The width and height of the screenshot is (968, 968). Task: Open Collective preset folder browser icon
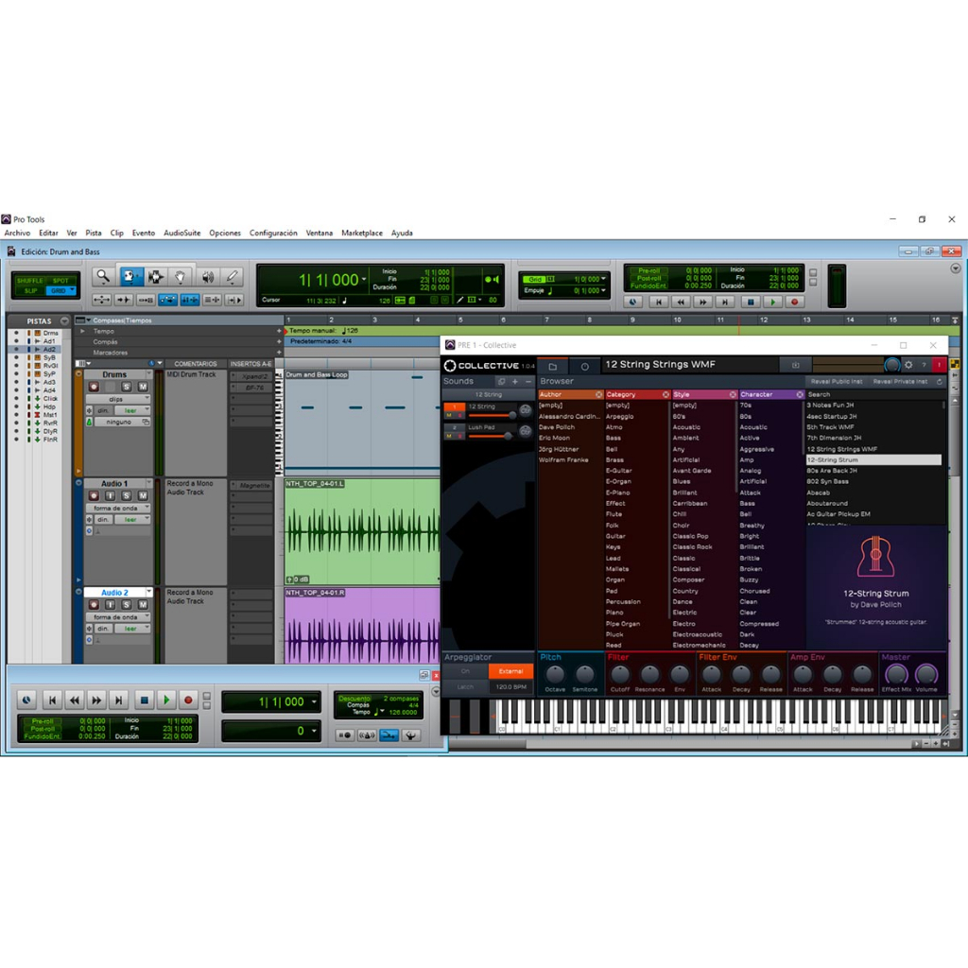coord(552,366)
